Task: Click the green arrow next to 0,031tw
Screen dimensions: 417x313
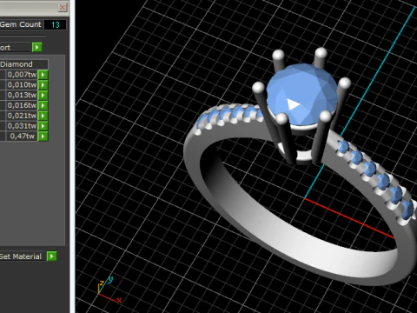Action: (x=43, y=126)
